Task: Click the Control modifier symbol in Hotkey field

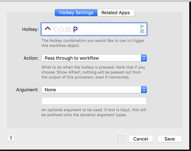Action: (48, 29)
